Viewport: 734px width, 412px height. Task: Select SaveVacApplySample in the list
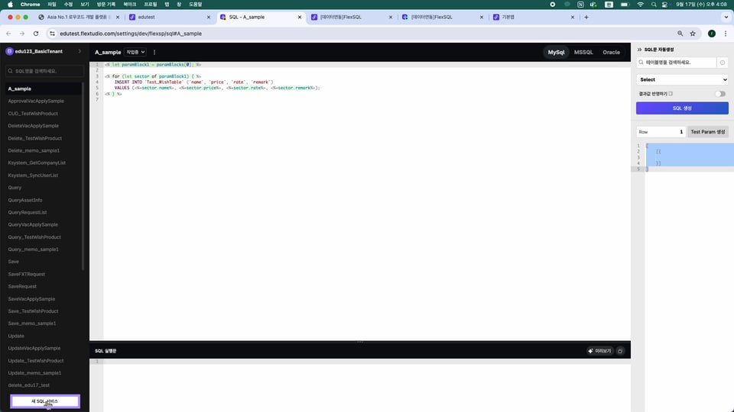31,299
